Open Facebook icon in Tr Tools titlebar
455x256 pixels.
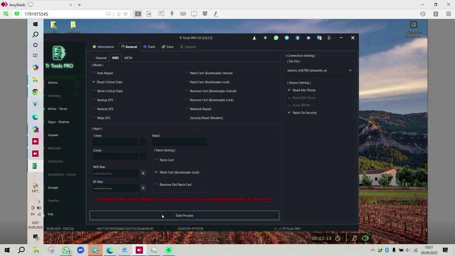point(298,38)
